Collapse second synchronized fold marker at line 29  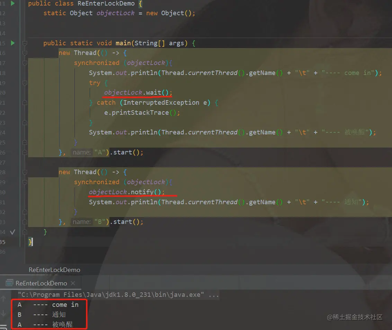coord(25,182)
